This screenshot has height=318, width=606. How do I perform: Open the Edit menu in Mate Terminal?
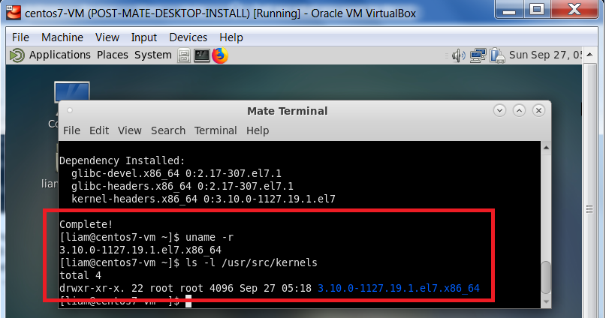99,130
